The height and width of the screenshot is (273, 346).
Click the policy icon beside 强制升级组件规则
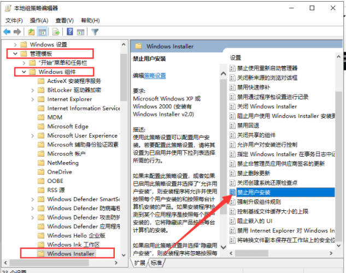coord(232,202)
